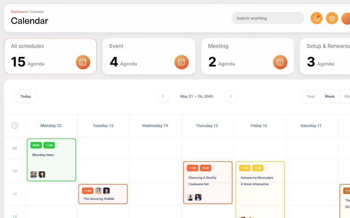Viewport: 350px width, 218px height.
Task: Click the calendar icon in All schedules card
Action: [83, 62]
